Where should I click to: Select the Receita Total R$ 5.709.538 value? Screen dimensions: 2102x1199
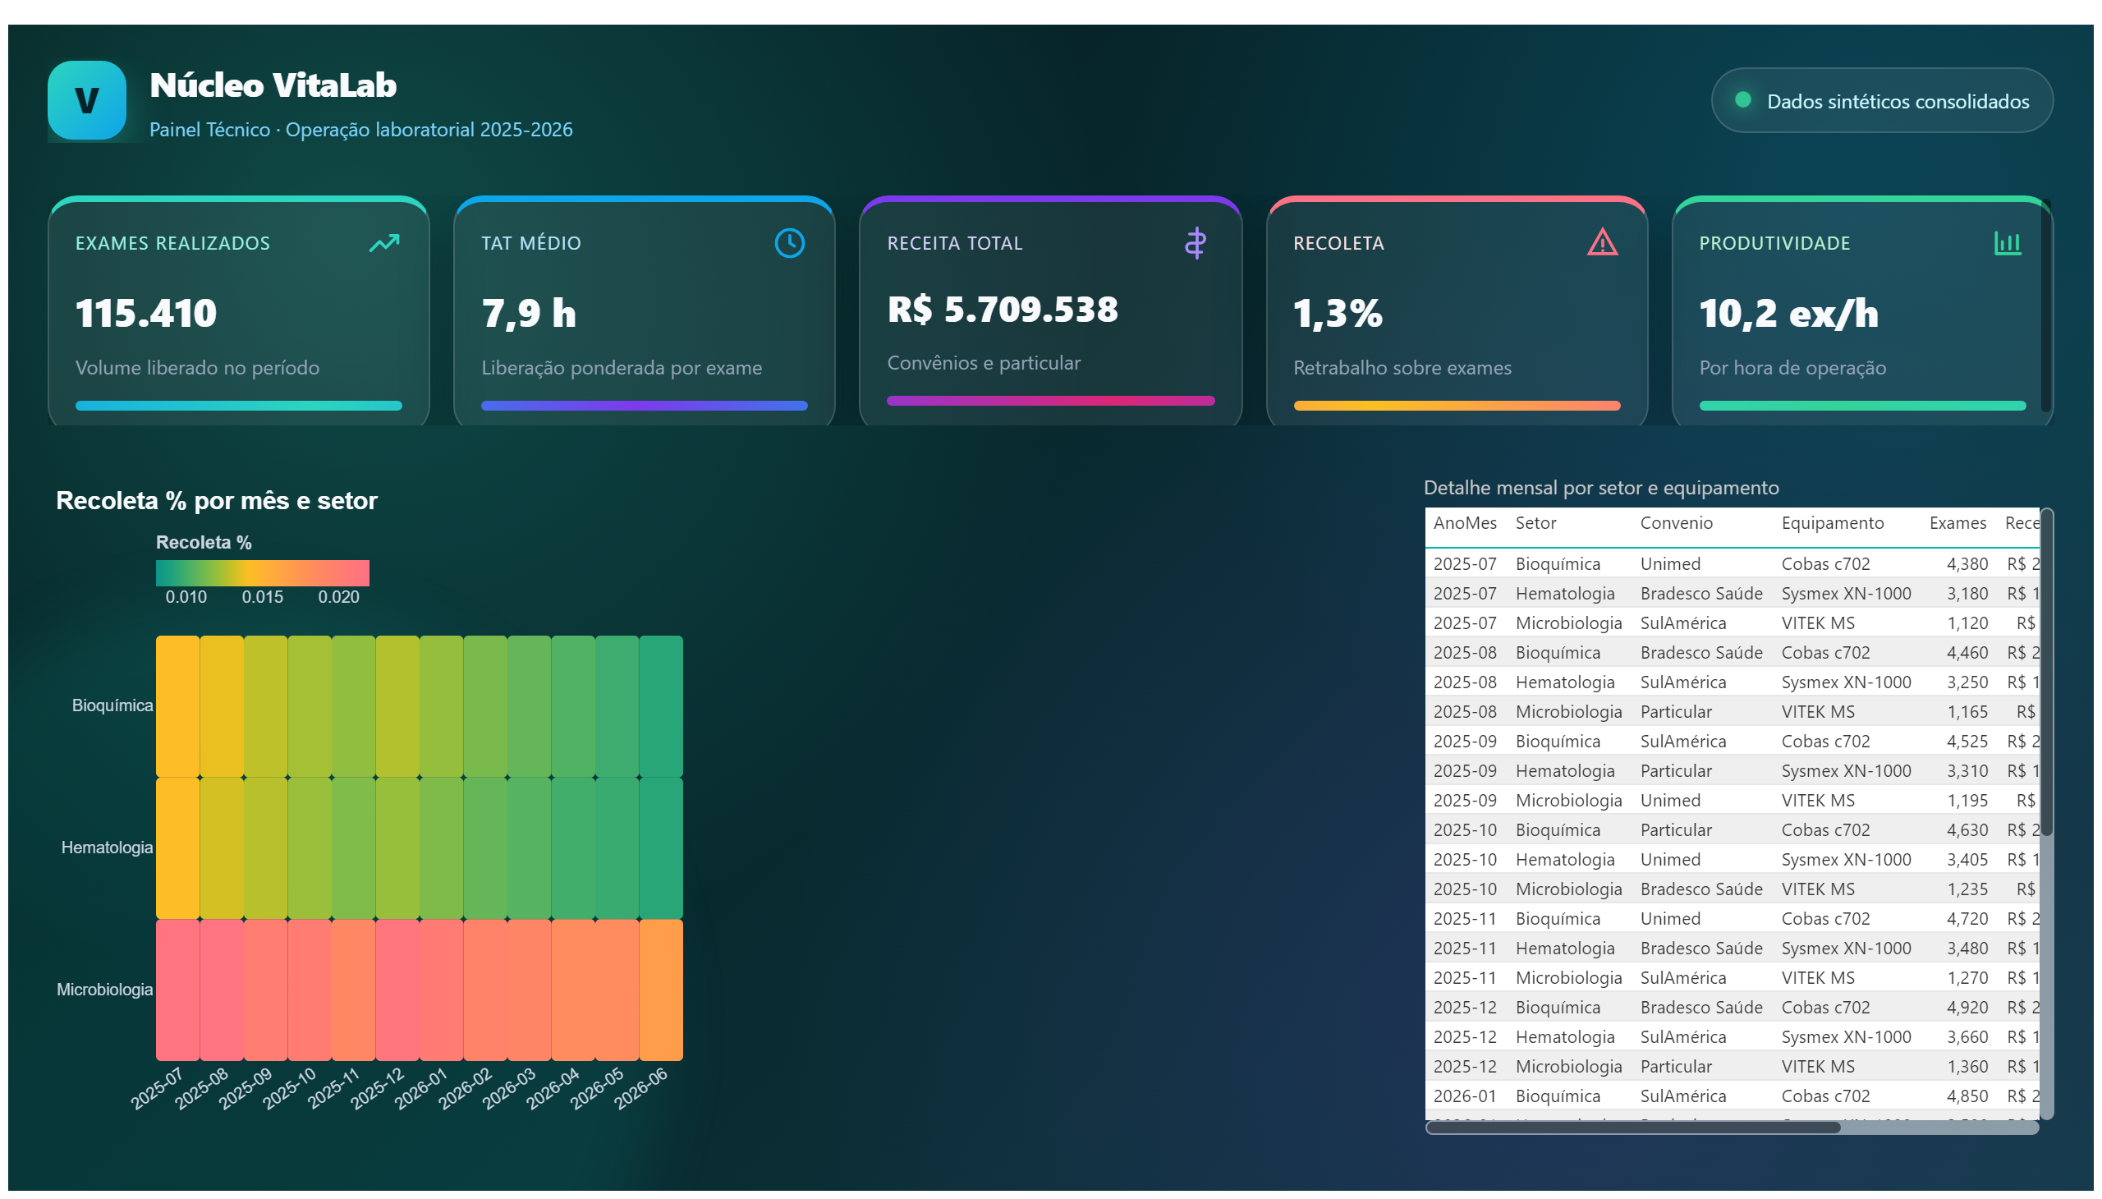(1002, 310)
